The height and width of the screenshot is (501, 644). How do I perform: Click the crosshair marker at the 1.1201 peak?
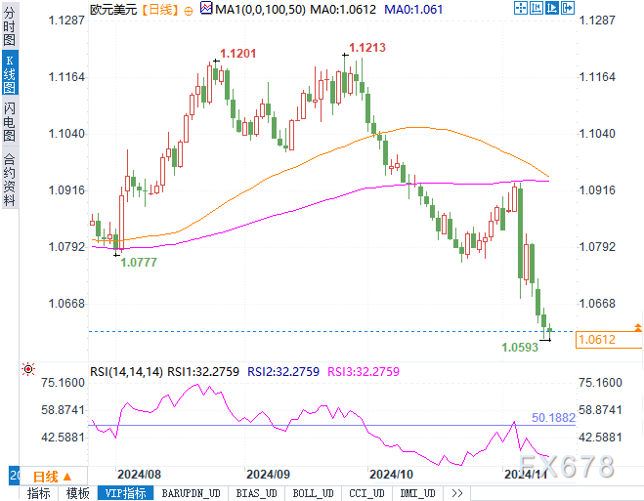(212, 62)
